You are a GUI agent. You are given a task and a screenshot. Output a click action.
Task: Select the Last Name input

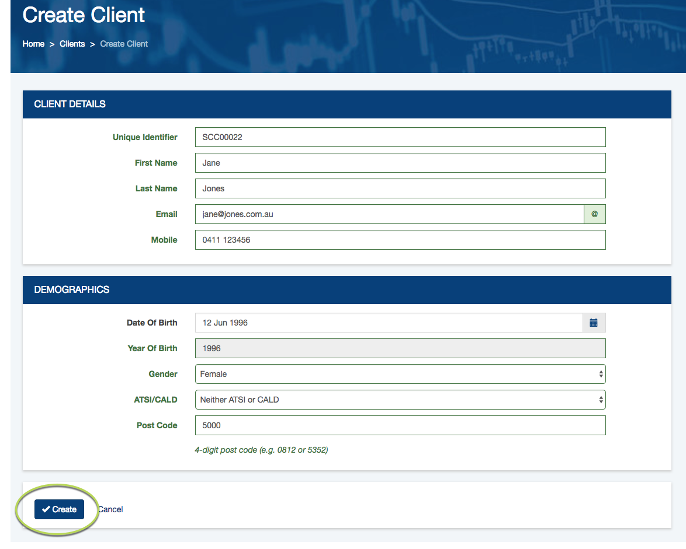(x=400, y=188)
